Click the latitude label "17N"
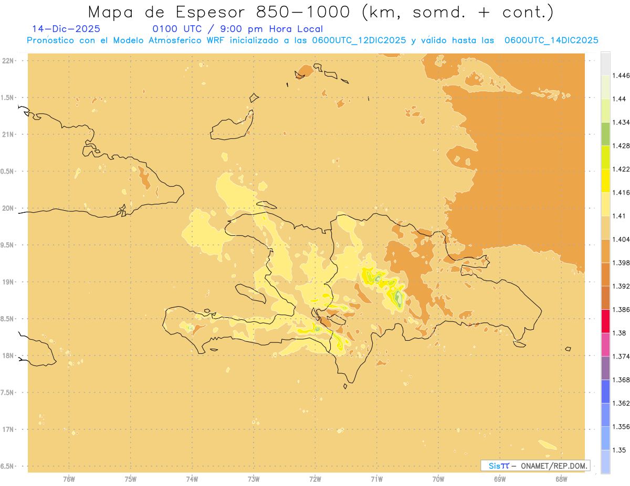 click(8, 429)
